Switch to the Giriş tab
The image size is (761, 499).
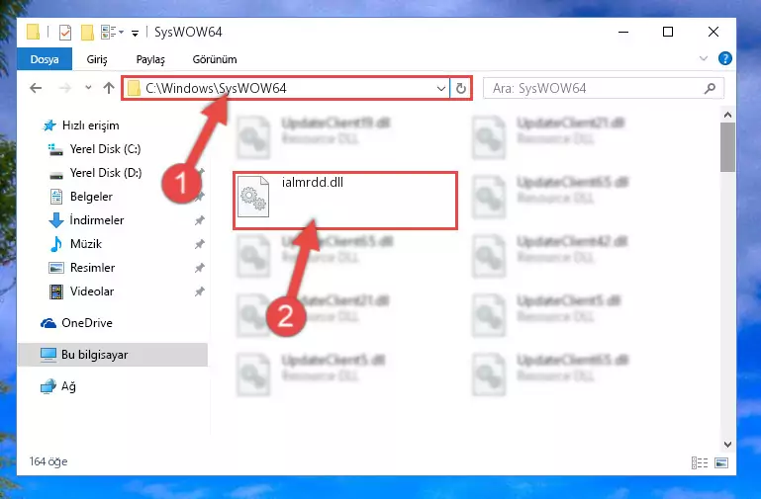[x=97, y=59]
